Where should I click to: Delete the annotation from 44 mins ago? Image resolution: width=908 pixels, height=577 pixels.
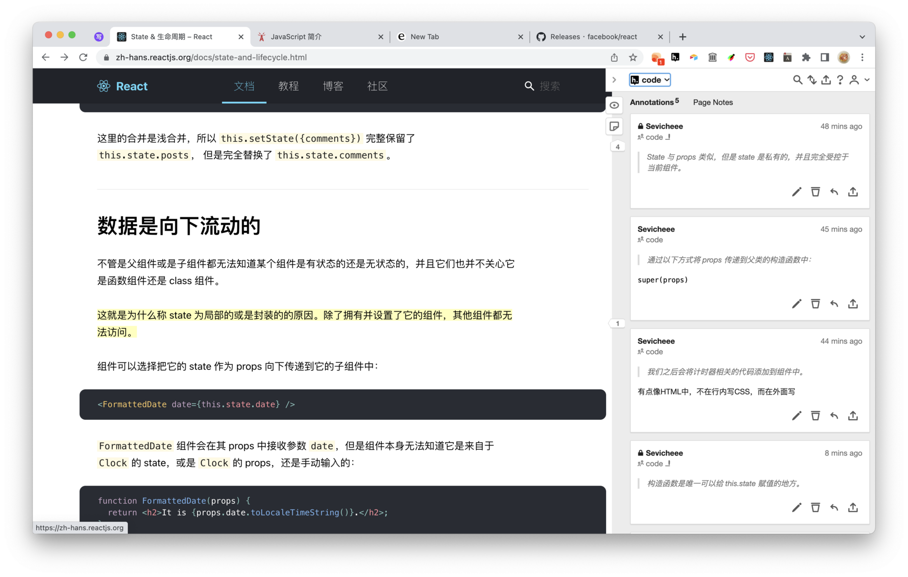815,416
